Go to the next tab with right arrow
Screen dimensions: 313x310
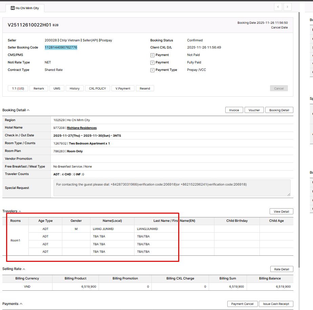288,7
